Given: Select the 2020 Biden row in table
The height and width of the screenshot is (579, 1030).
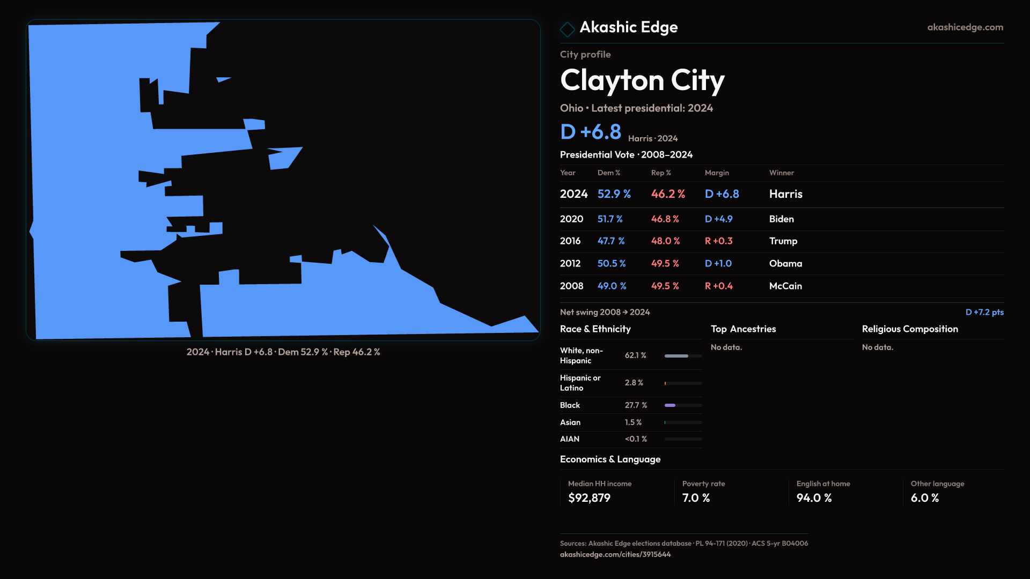Looking at the screenshot, I should 781,219.
